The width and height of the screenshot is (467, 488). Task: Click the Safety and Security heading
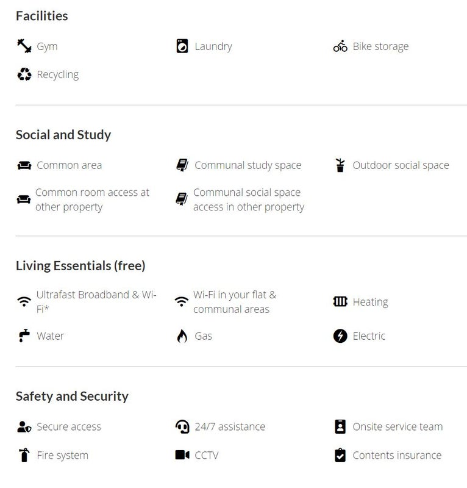click(72, 396)
